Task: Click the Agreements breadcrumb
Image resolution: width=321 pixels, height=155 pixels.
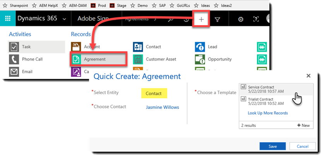Action: click(x=137, y=19)
